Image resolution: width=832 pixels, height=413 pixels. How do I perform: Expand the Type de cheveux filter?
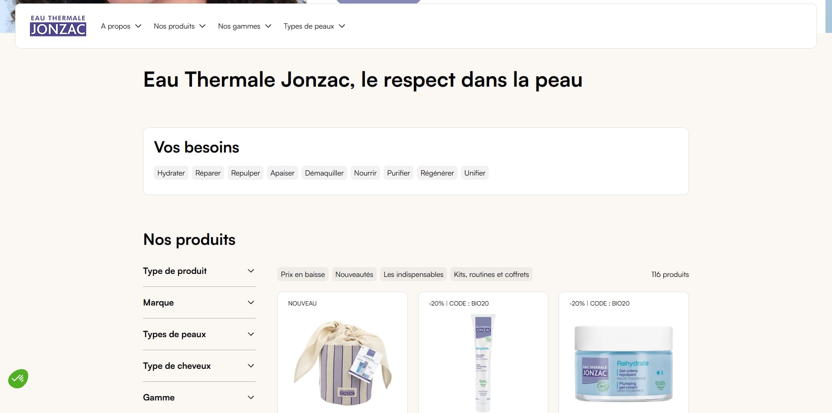coord(199,366)
